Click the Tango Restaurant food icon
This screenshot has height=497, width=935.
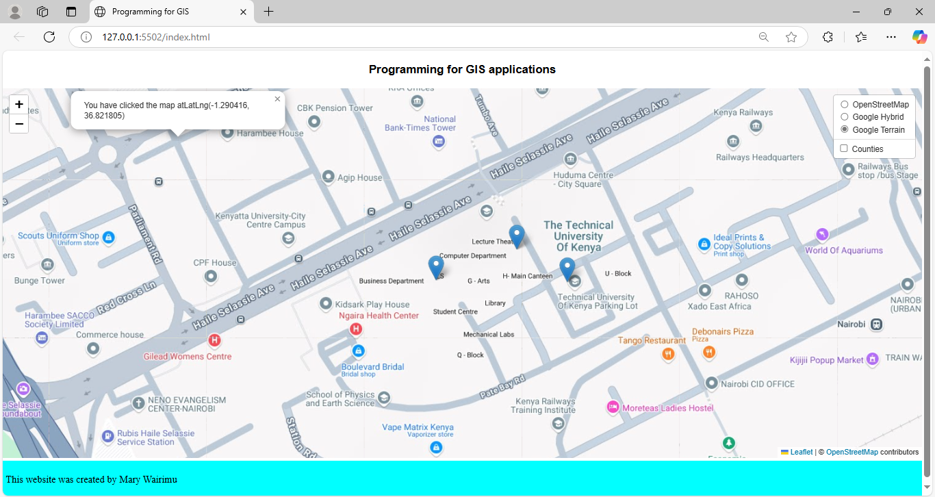click(668, 354)
